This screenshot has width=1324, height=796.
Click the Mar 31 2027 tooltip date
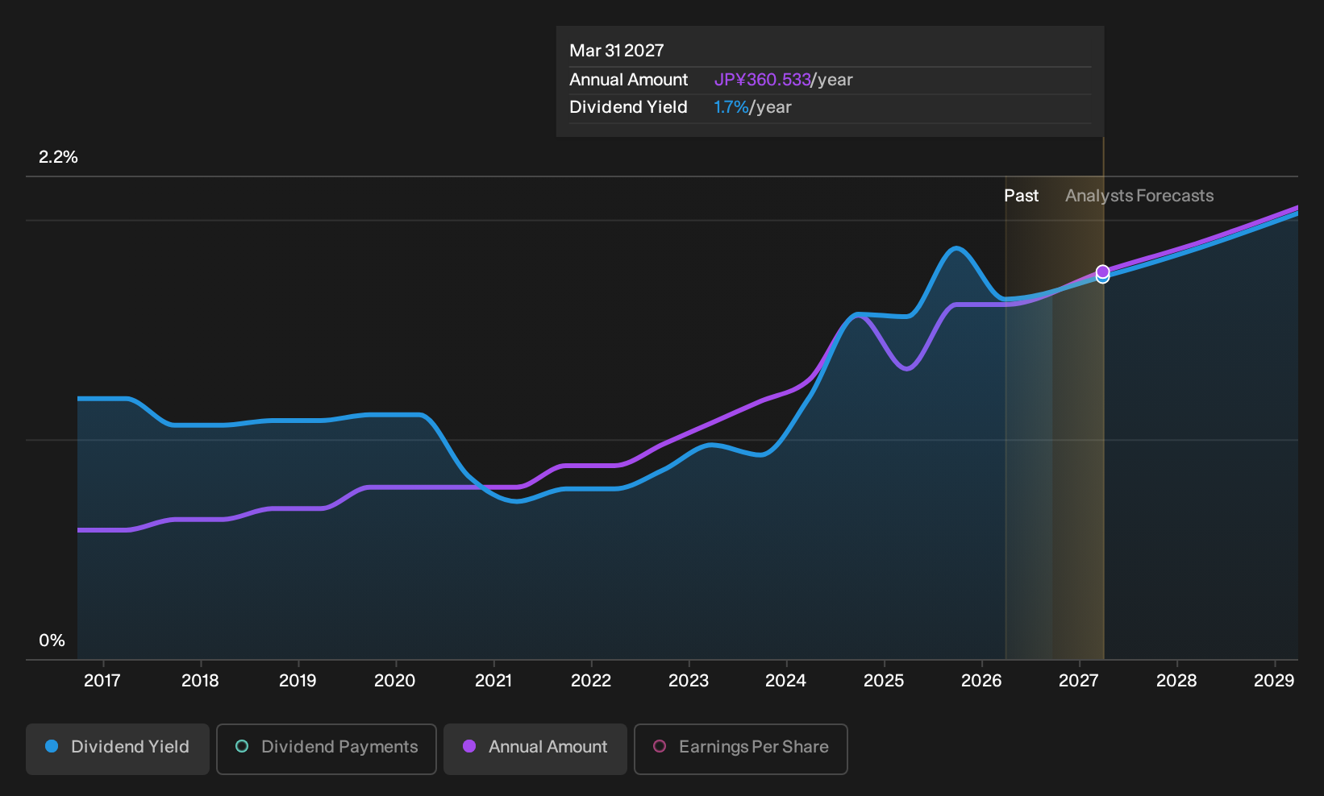pos(617,51)
